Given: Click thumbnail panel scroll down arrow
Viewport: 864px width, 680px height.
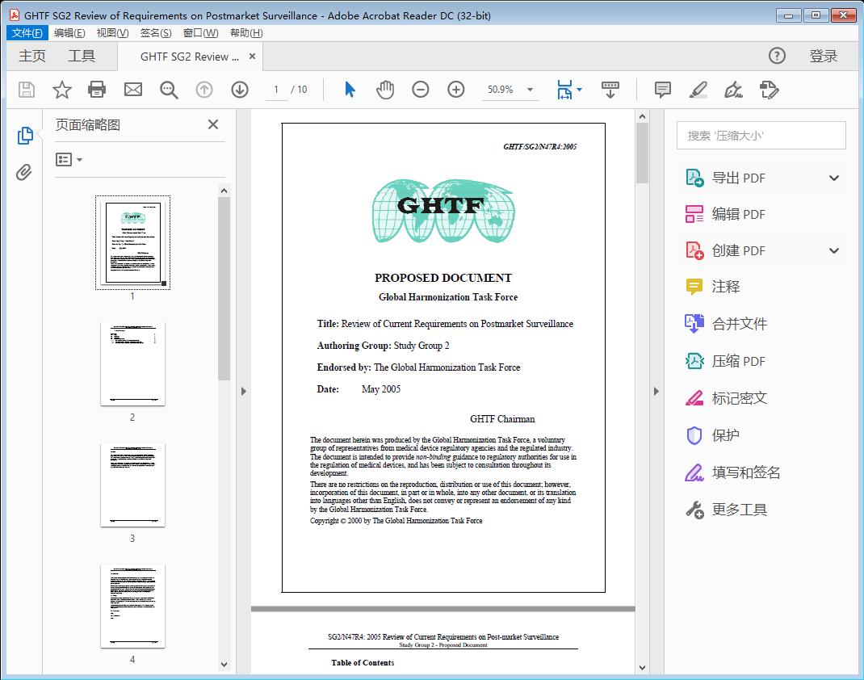Looking at the screenshot, I should (224, 665).
